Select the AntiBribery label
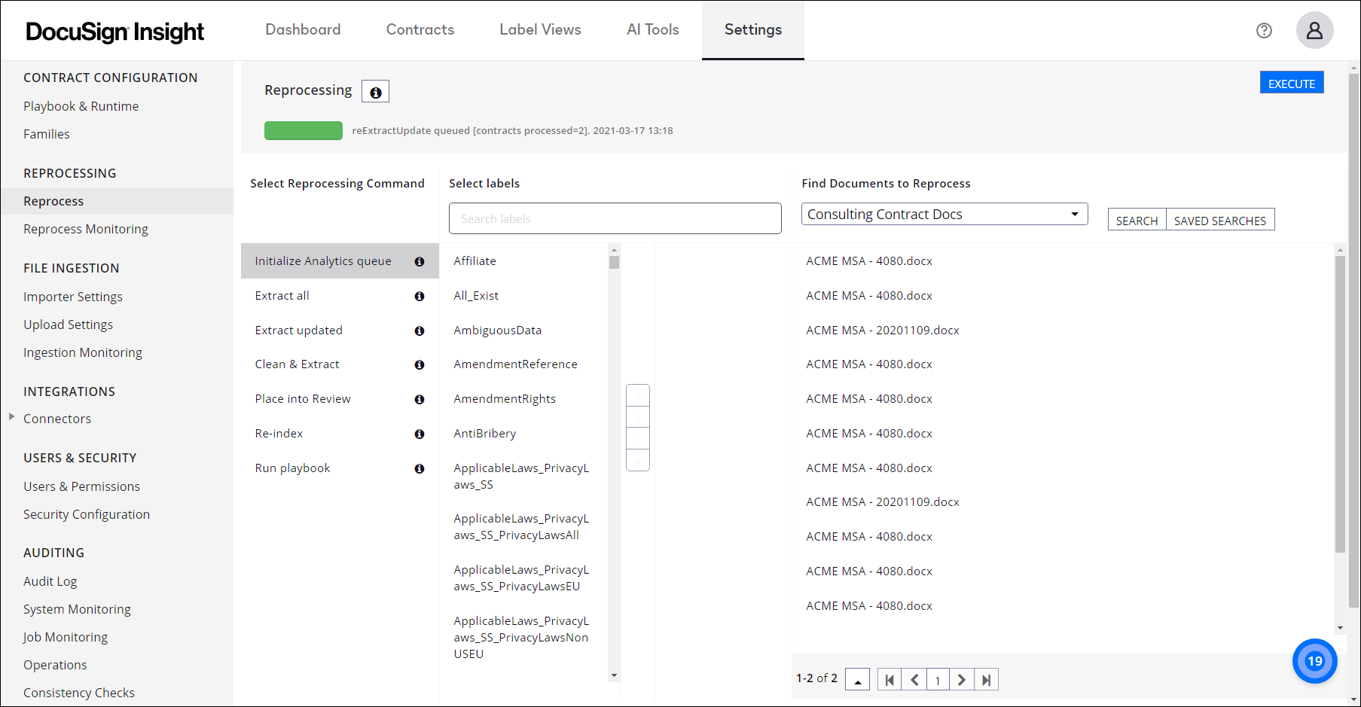 tap(484, 433)
